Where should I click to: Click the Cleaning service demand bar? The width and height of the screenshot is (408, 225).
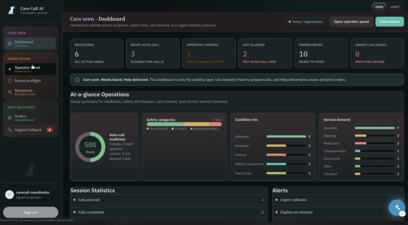(x=375, y=136)
